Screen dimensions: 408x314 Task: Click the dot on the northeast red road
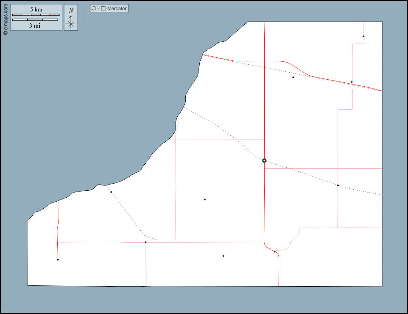[x=352, y=82]
